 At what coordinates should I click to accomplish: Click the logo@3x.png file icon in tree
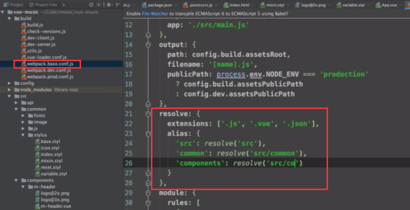tap(37, 200)
